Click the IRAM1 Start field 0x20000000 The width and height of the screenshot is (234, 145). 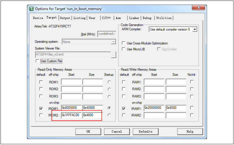point(154,108)
